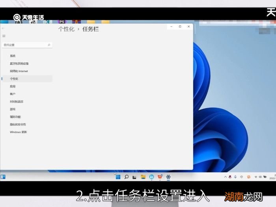Focus the 查找设置 search field
Image resolution: width=276 pixels, height=207 pixels.
pos(27,45)
